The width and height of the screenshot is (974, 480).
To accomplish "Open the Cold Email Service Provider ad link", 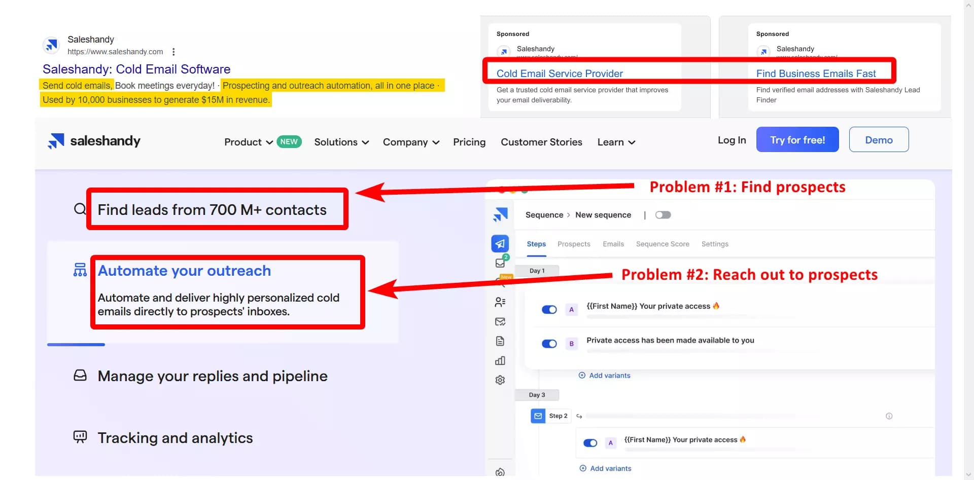I will point(560,73).
